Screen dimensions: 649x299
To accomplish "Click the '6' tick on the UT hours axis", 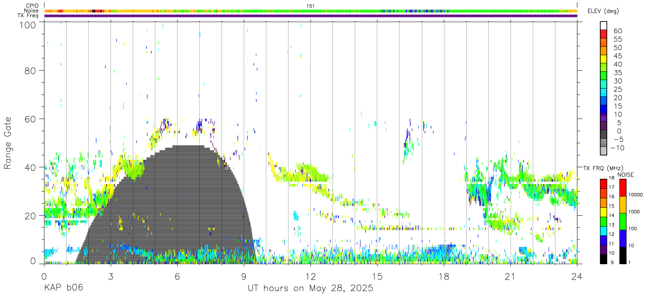I will pyautogui.click(x=178, y=276).
